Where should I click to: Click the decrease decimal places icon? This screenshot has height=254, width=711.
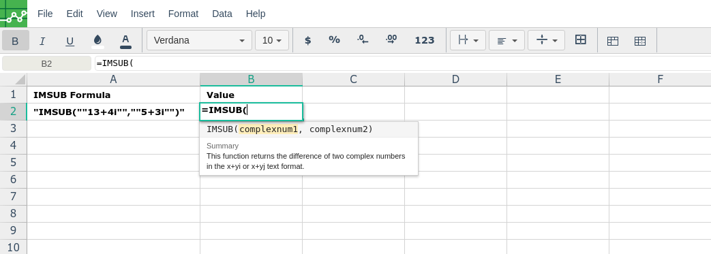click(x=363, y=40)
